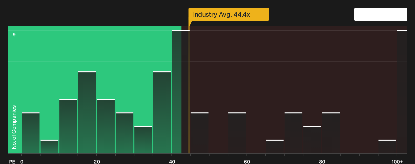Click the bar for PE 20-25
Screen dimensions: 415x164
click(x=106, y=126)
